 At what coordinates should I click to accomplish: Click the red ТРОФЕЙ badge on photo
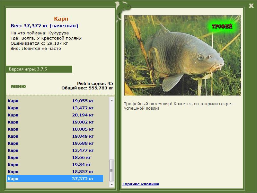222,26
